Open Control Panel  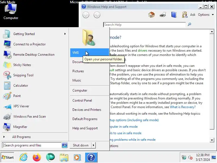[90, 101]
